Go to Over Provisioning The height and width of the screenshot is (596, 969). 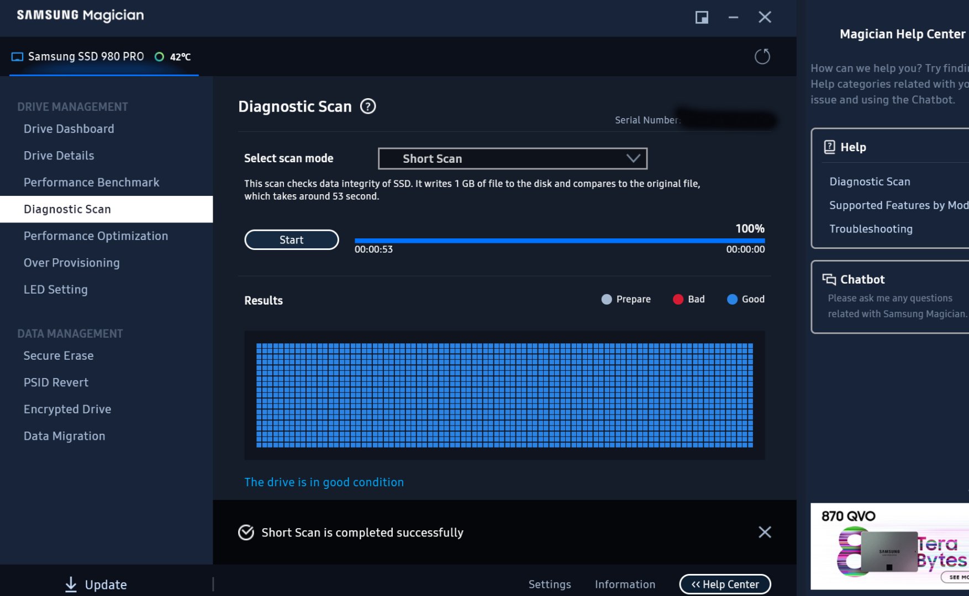click(72, 263)
